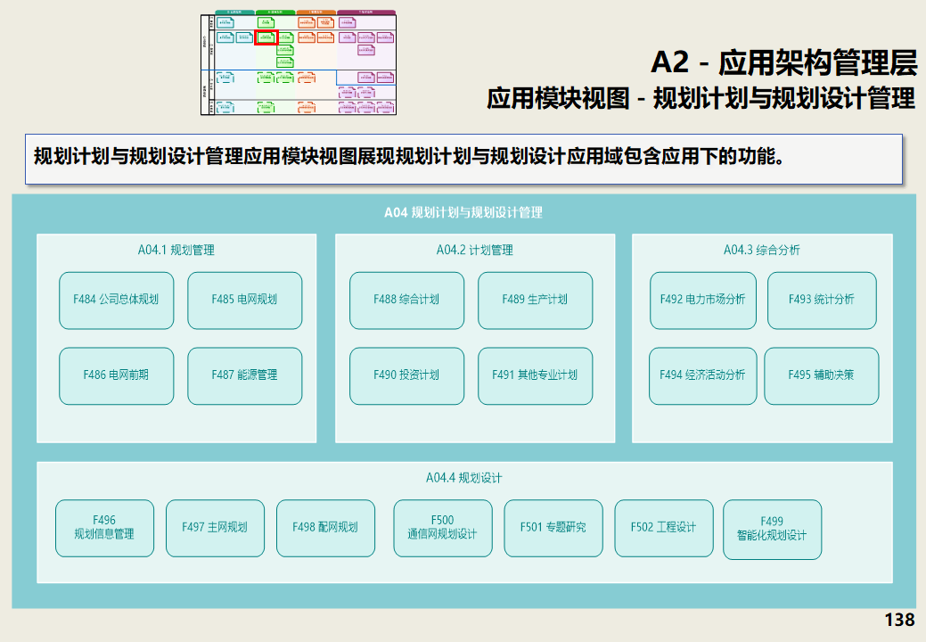Click the A04 规划计划与规划设计管理 title
The image size is (926, 642).
pos(463,212)
